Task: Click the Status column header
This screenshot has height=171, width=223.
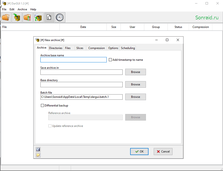Action: tap(178, 27)
